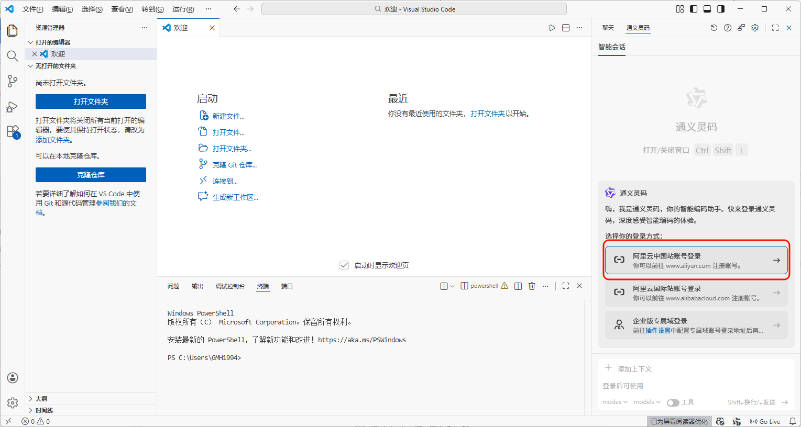The width and height of the screenshot is (801, 427).
Task: Open new terminal profile dropdown arrow
Action: (x=453, y=286)
